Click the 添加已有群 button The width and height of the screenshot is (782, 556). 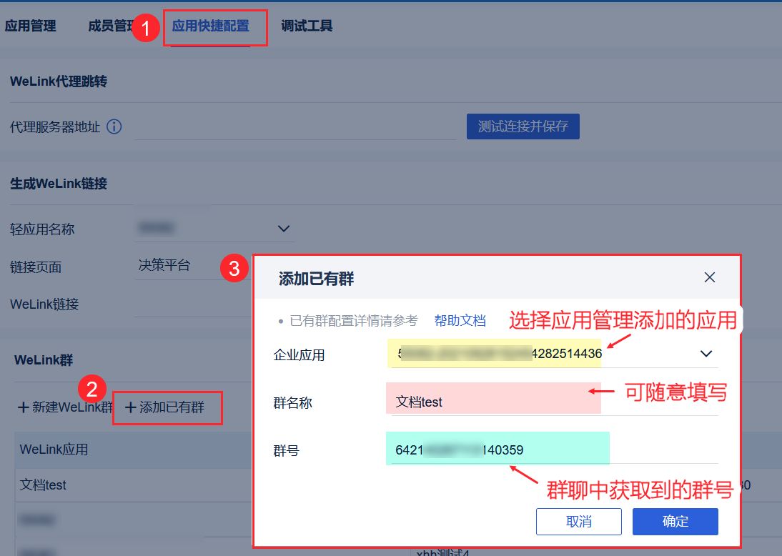point(165,407)
